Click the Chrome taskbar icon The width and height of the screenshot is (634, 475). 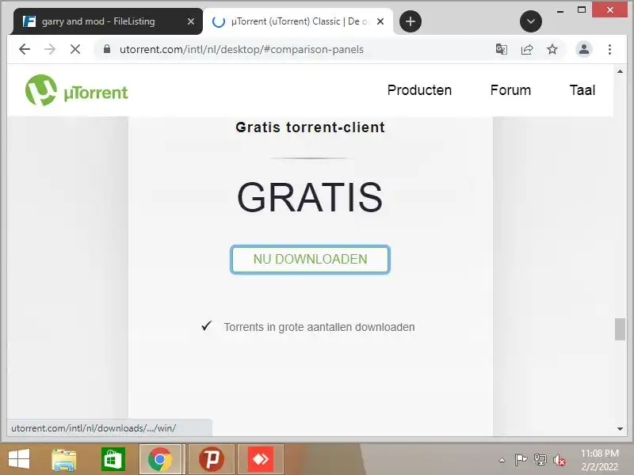click(160, 459)
